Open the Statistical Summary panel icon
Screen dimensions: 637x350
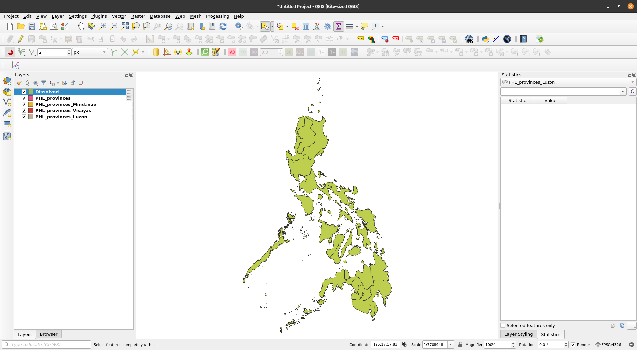(338, 26)
